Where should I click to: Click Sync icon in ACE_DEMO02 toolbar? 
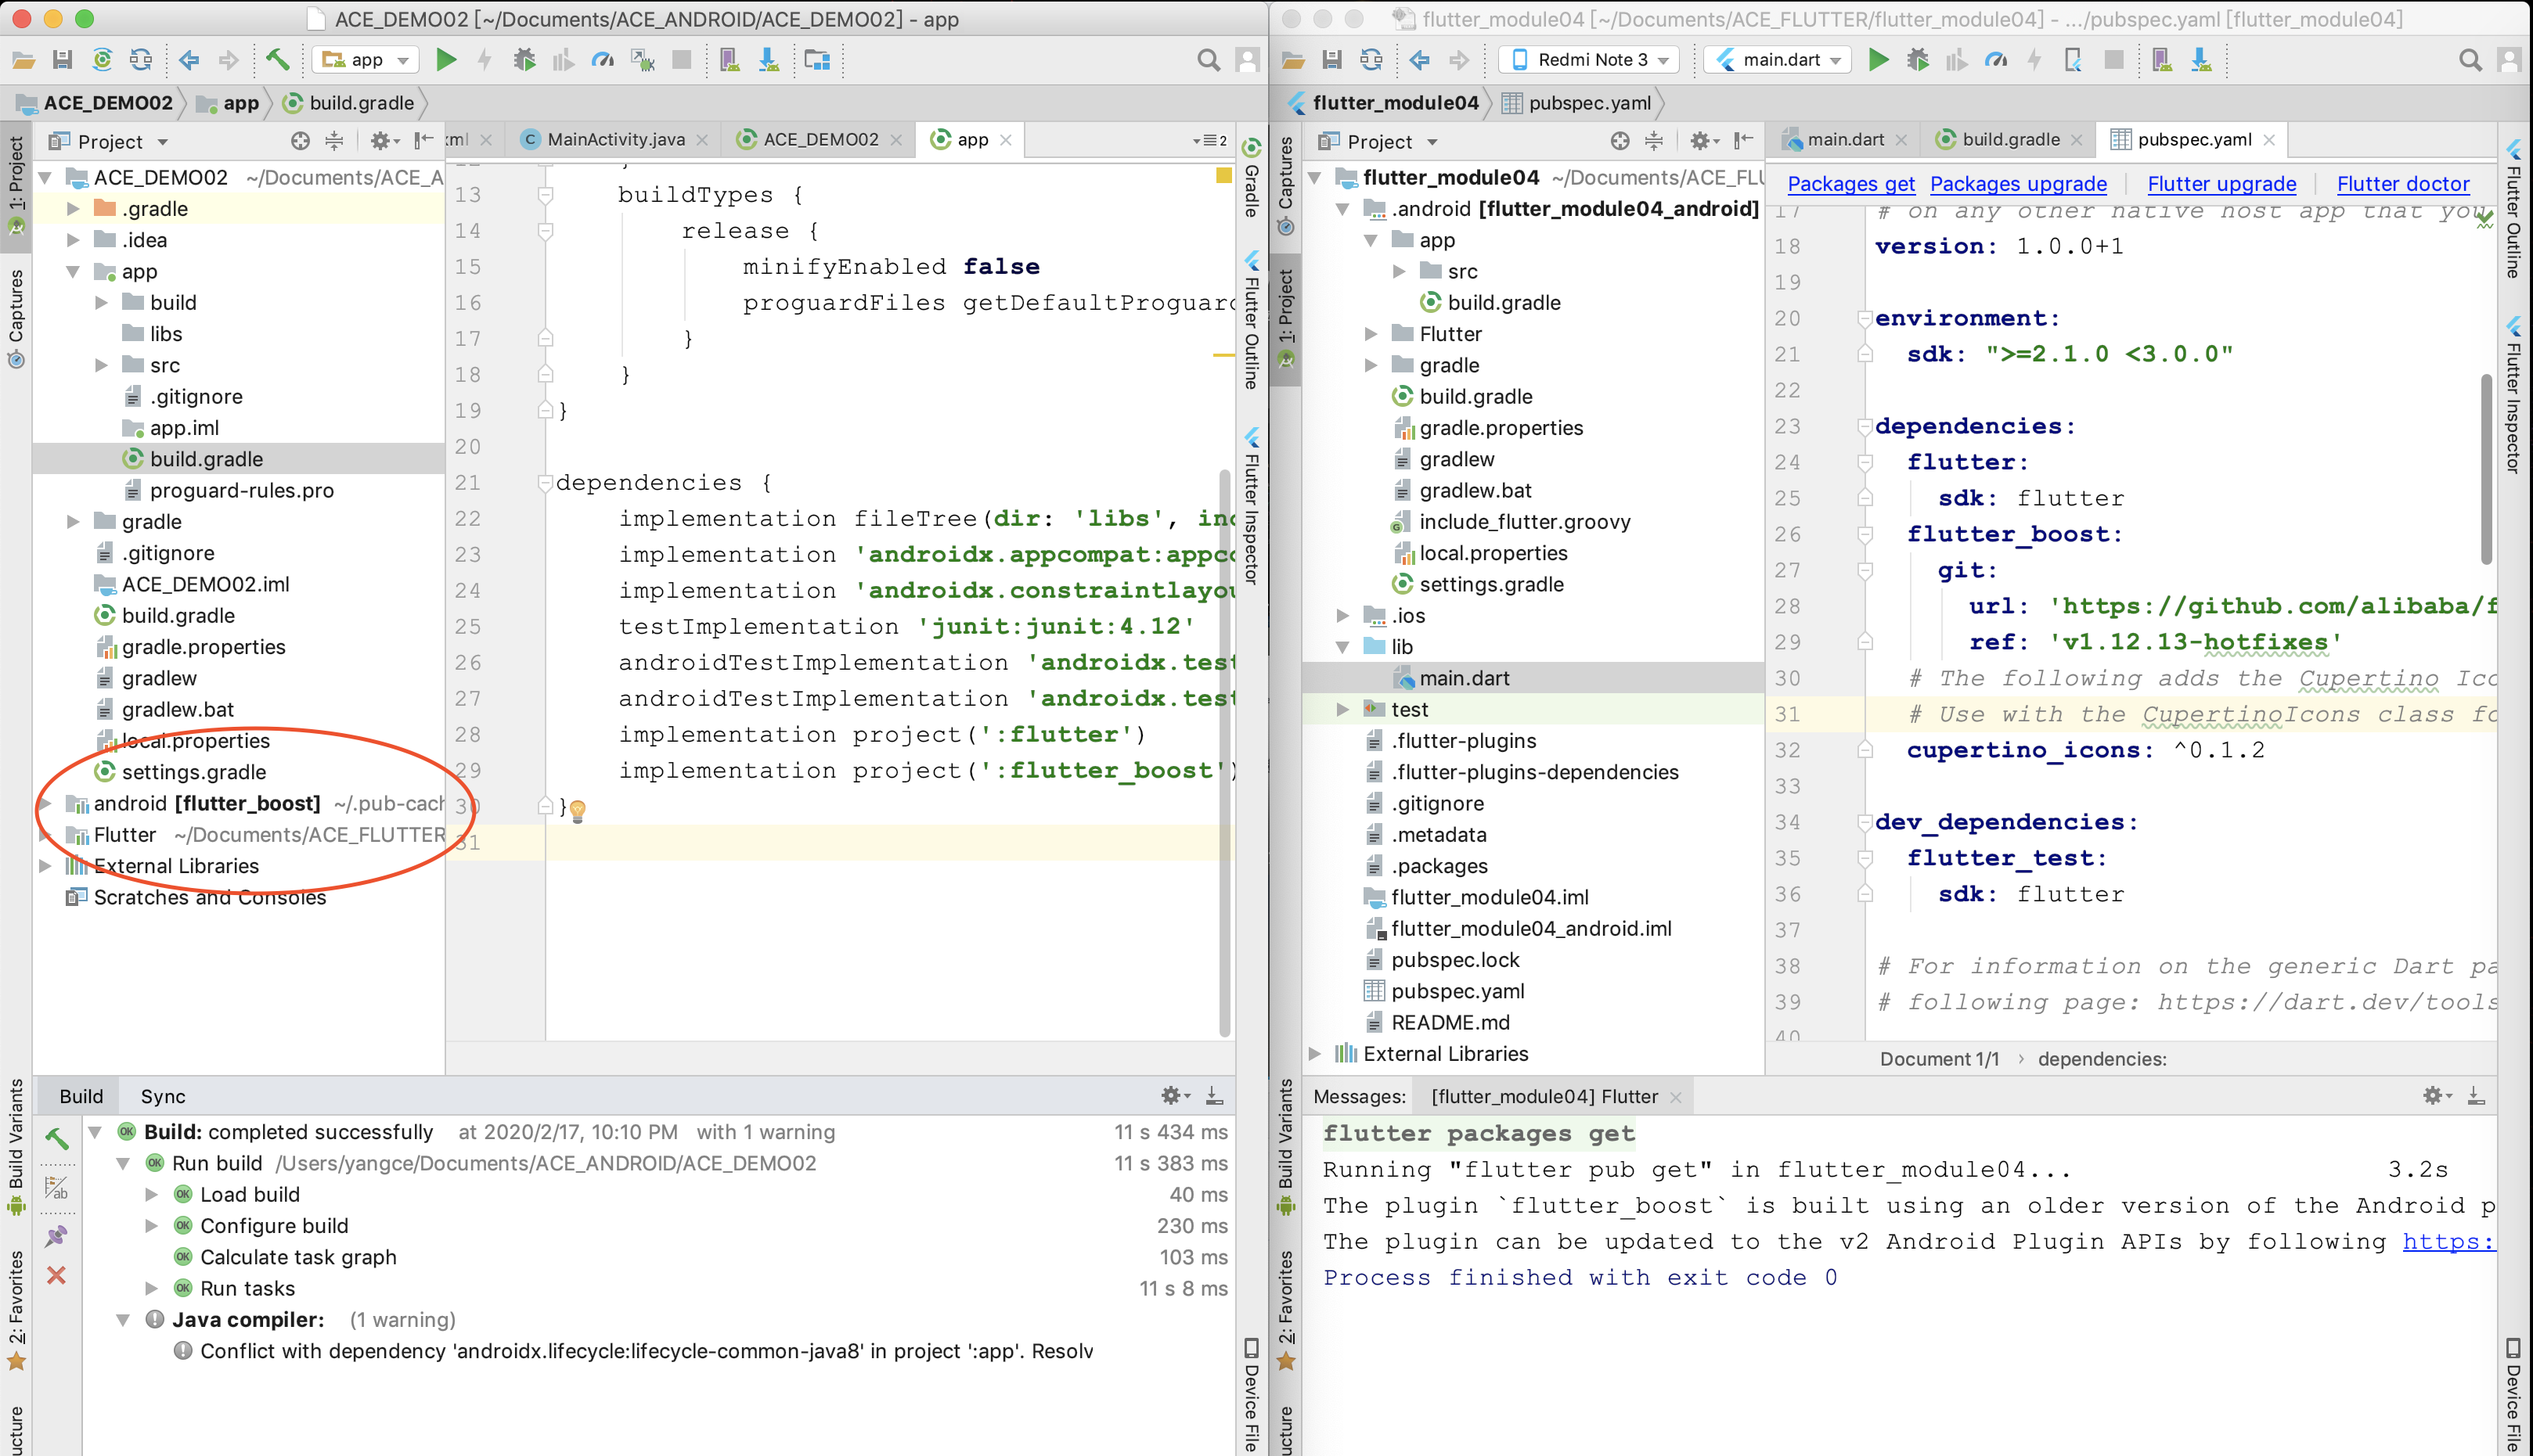[141, 60]
